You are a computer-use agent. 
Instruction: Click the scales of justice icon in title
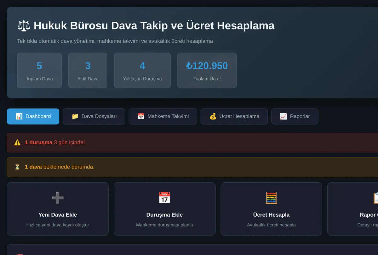(x=24, y=25)
